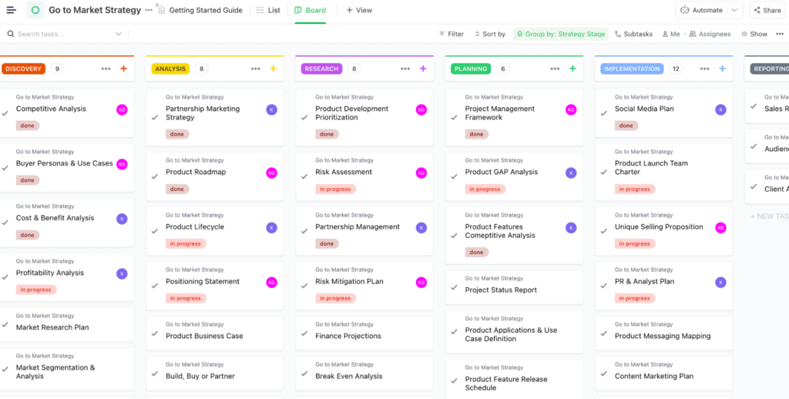Check off Buyer Personas & Use Cases task

pos(5,168)
